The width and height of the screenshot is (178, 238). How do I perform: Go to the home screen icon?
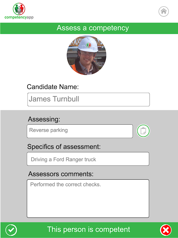coord(164,11)
